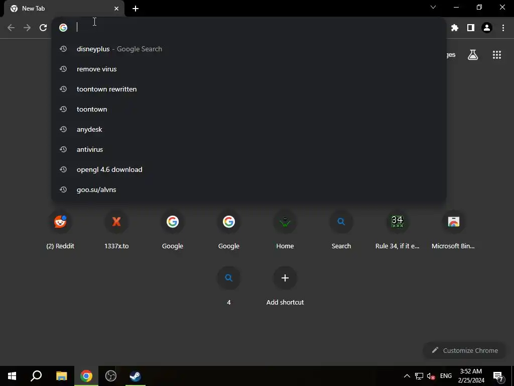This screenshot has height=386, width=514.
Task: Pick the anydesk suggestion
Action: [x=249, y=129]
